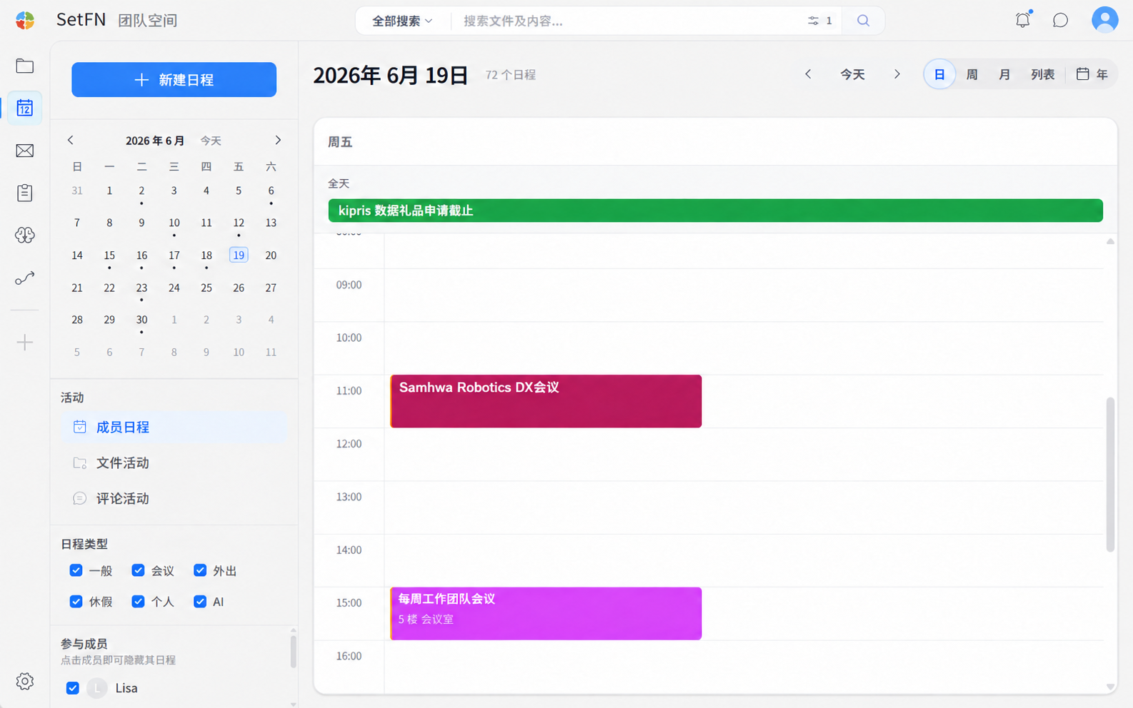This screenshot has width=1133, height=708.
Task: Select 文件活动 activity item
Action: tap(174, 462)
